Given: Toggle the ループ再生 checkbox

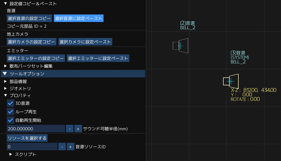Looking at the screenshot, I should [11, 112].
